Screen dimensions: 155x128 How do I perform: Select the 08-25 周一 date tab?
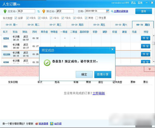tap(12, 25)
